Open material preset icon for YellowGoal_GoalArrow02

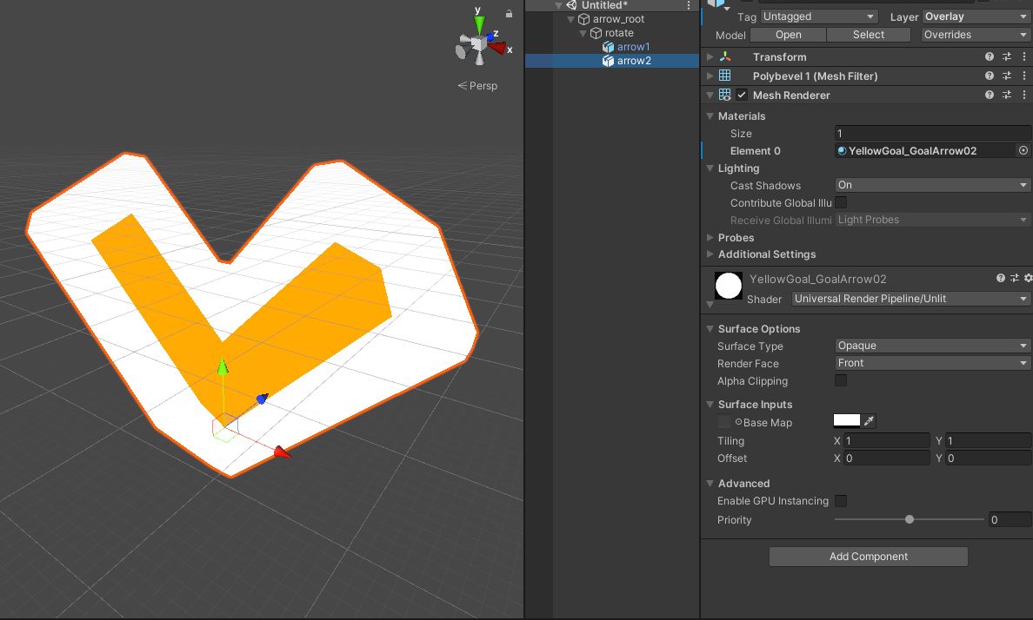(1015, 279)
